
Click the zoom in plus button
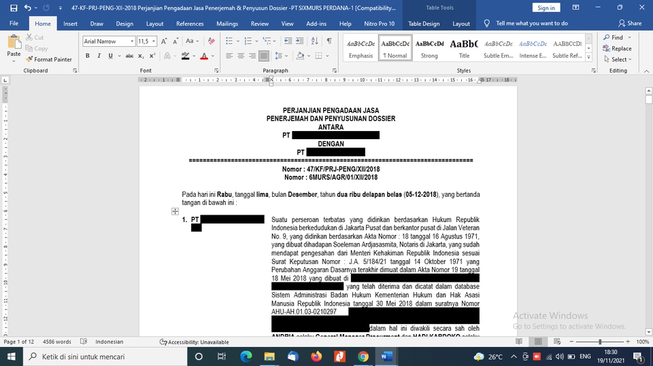click(628, 342)
